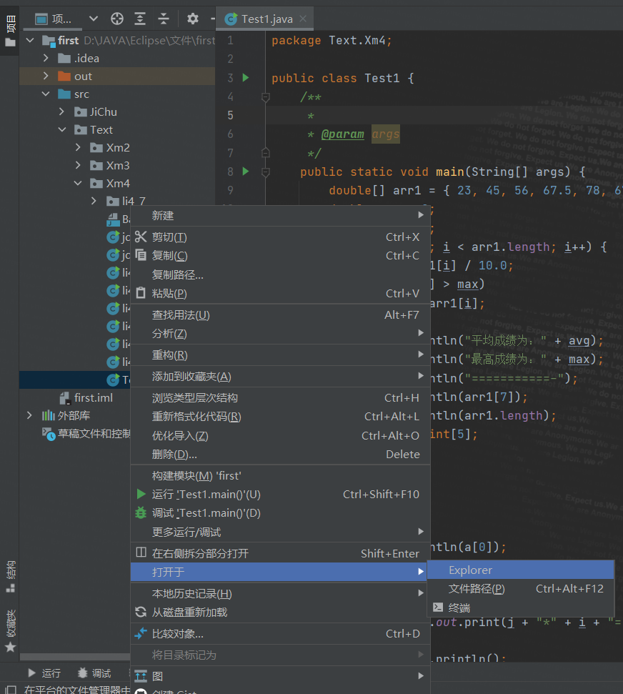Choose 查找用法(U) from the context menu

[x=280, y=314]
